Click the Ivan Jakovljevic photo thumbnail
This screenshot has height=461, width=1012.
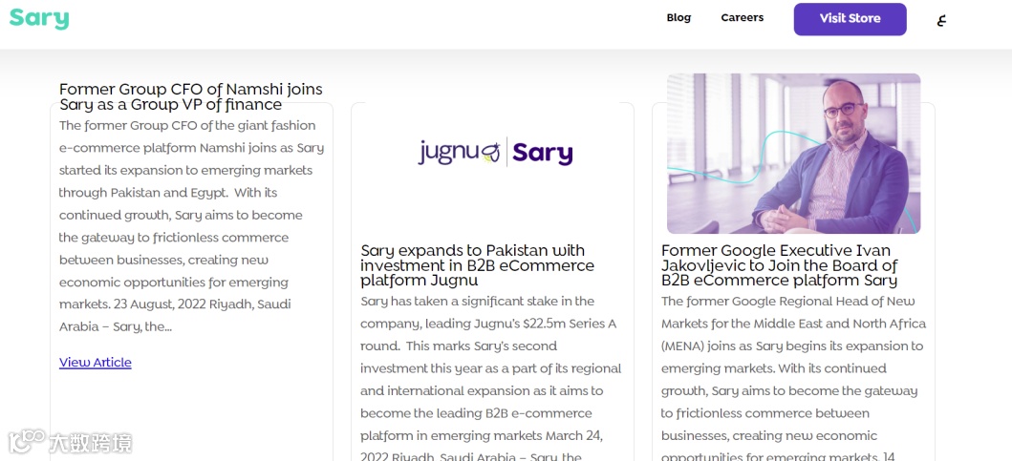tap(793, 154)
